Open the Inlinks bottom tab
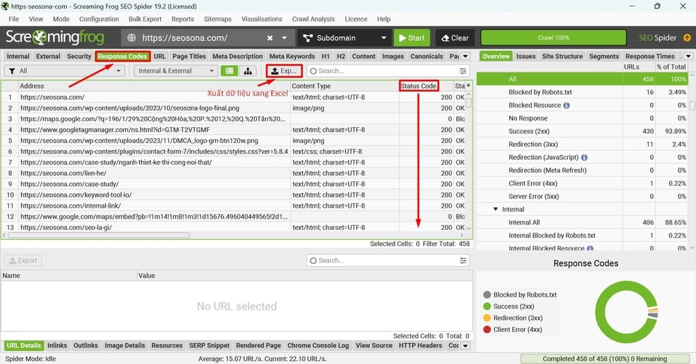This screenshot has height=364, width=696. pyautogui.click(x=57, y=345)
